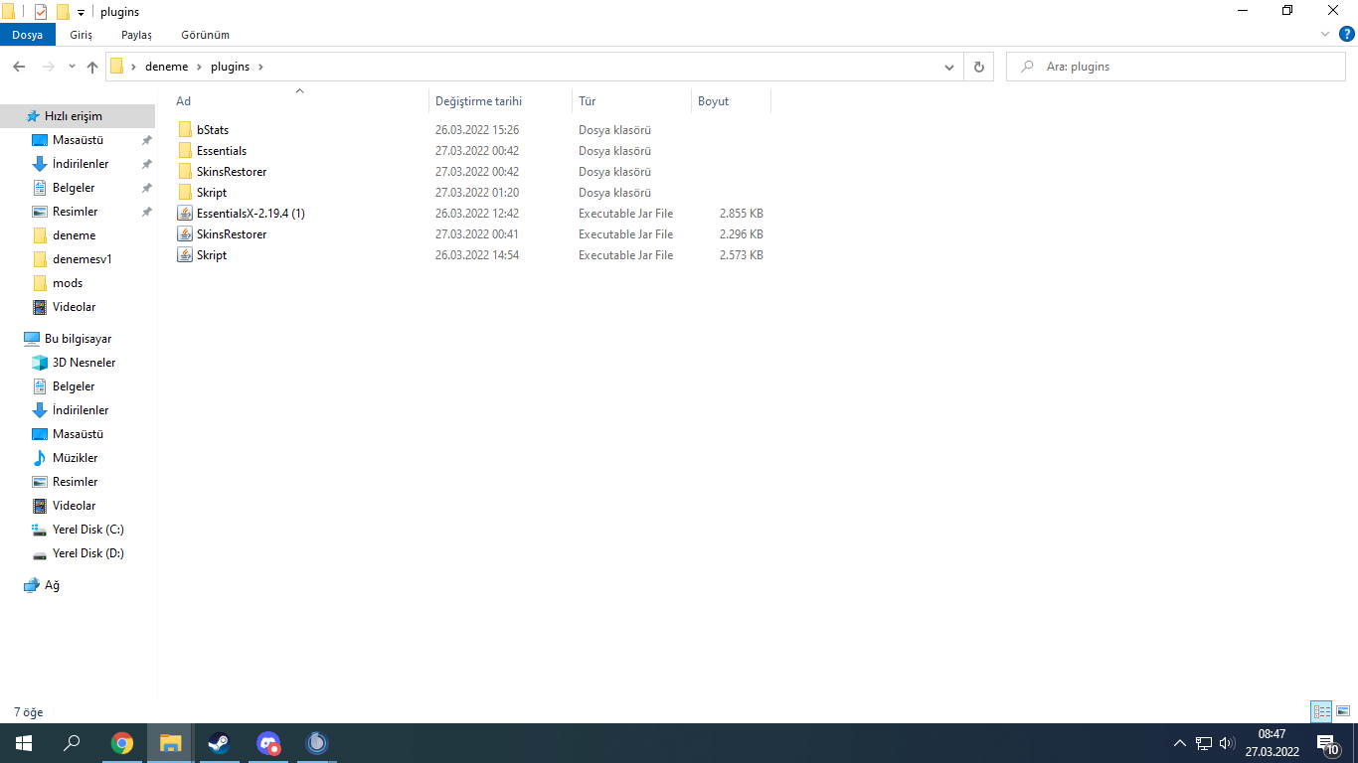Image resolution: width=1358 pixels, height=763 pixels.
Task: Select the EssentialsX-2.19.4 (1) jar file icon
Action: (185, 214)
